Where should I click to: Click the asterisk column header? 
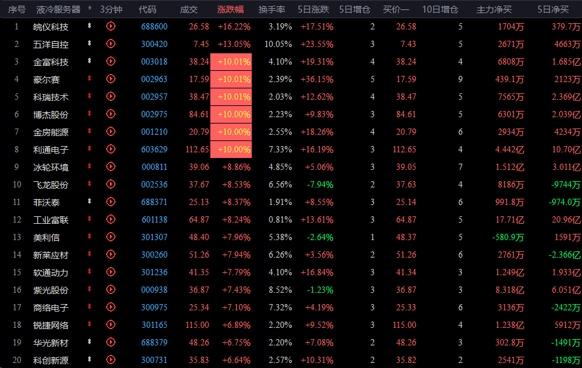click(x=89, y=9)
